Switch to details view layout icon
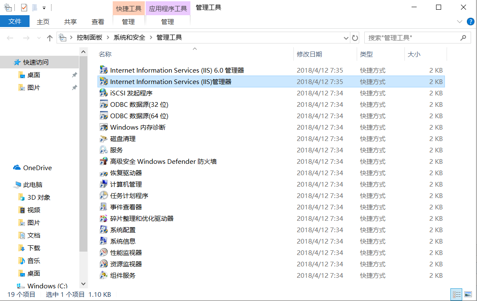Viewport: 477px width, 301px height. [x=457, y=294]
